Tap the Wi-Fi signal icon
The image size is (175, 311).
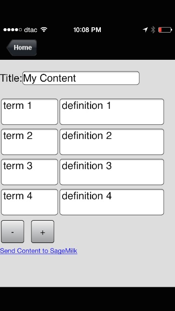tap(44, 30)
